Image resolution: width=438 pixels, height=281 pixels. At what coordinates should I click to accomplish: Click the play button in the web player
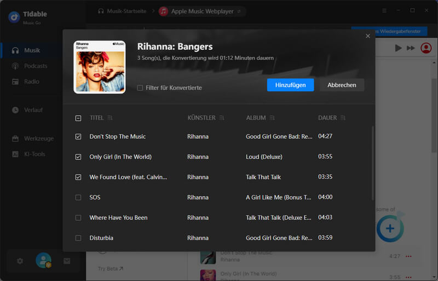[399, 48]
